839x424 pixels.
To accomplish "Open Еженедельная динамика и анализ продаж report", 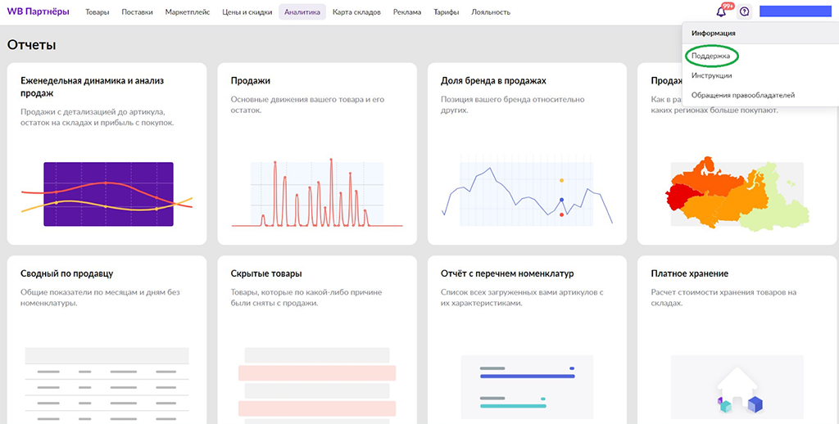I will tap(107, 154).
